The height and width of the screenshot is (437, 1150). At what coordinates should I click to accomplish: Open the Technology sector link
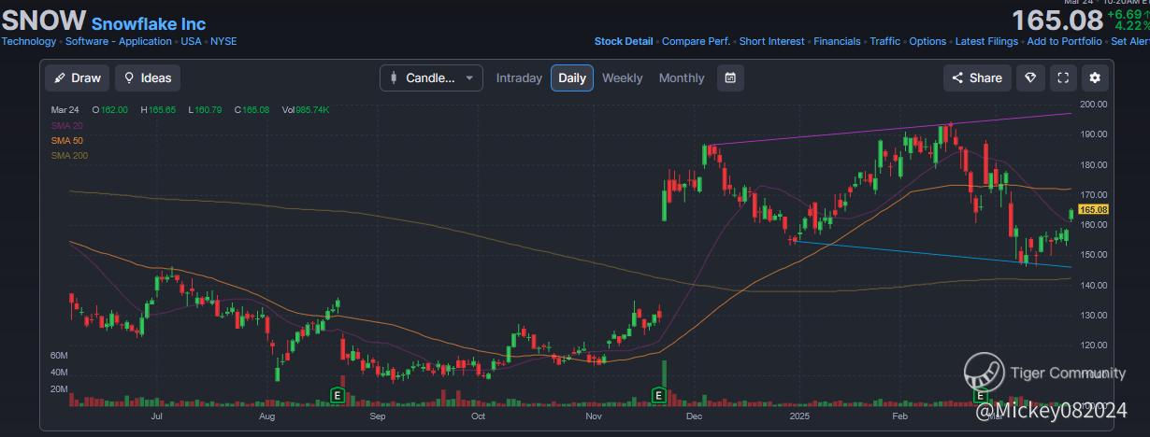coord(28,41)
